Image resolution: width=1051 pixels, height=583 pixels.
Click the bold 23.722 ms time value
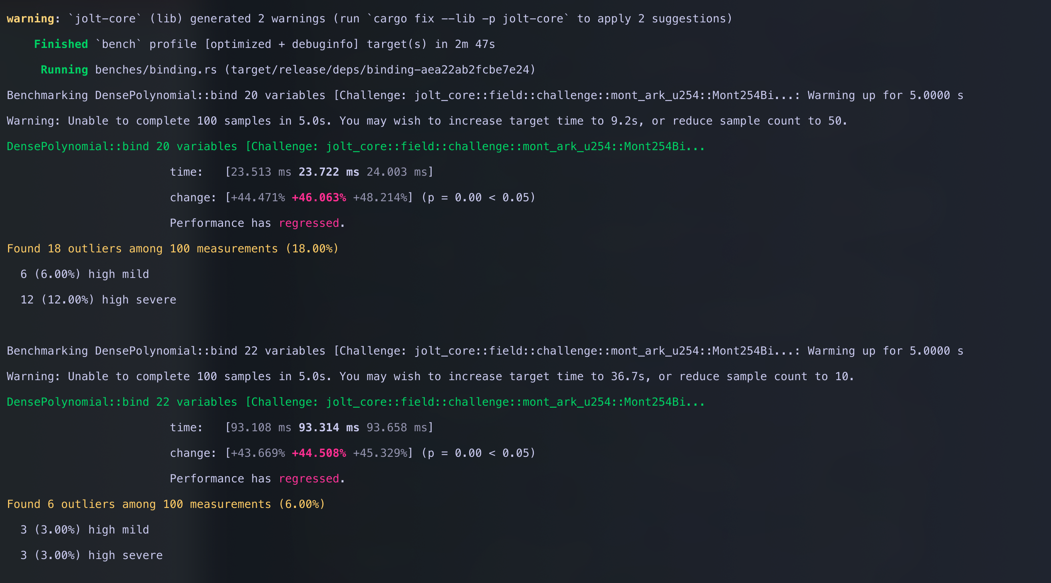[328, 172]
